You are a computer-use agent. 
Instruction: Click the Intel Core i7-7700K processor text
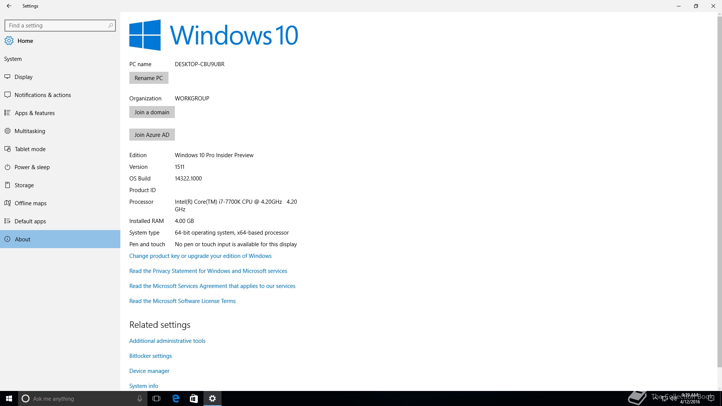tap(236, 206)
